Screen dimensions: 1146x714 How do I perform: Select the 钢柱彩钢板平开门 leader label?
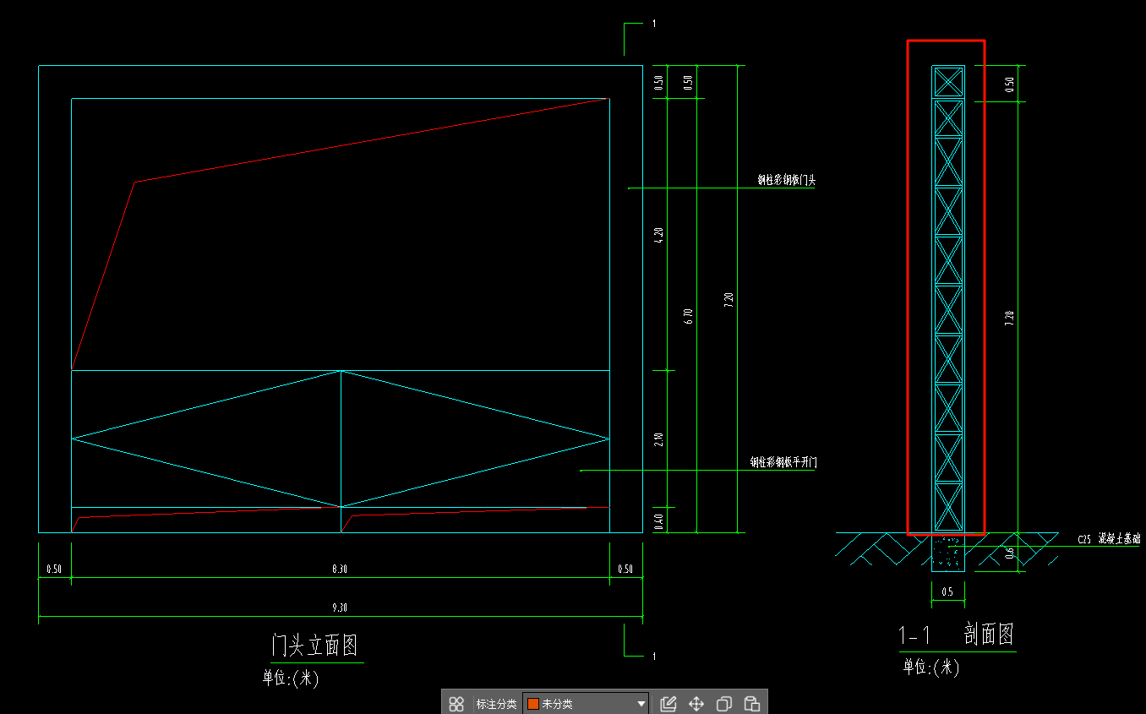coord(783,462)
